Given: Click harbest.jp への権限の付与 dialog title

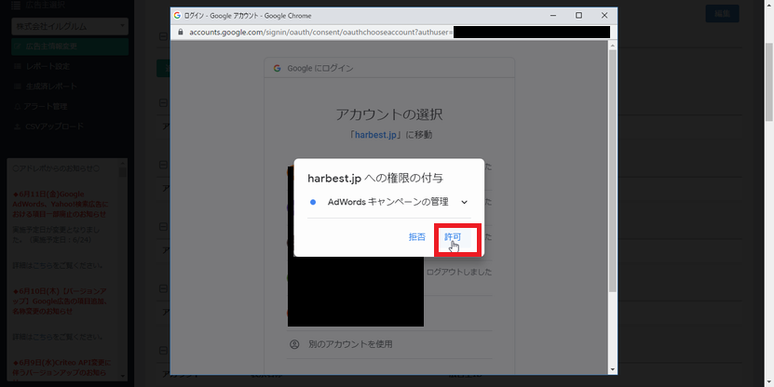Looking at the screenshot, I should [375, 179].
